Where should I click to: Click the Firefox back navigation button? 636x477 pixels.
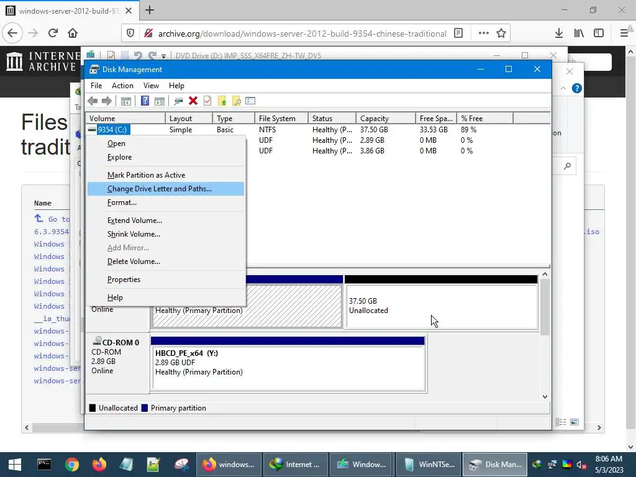tap(12, 34)
